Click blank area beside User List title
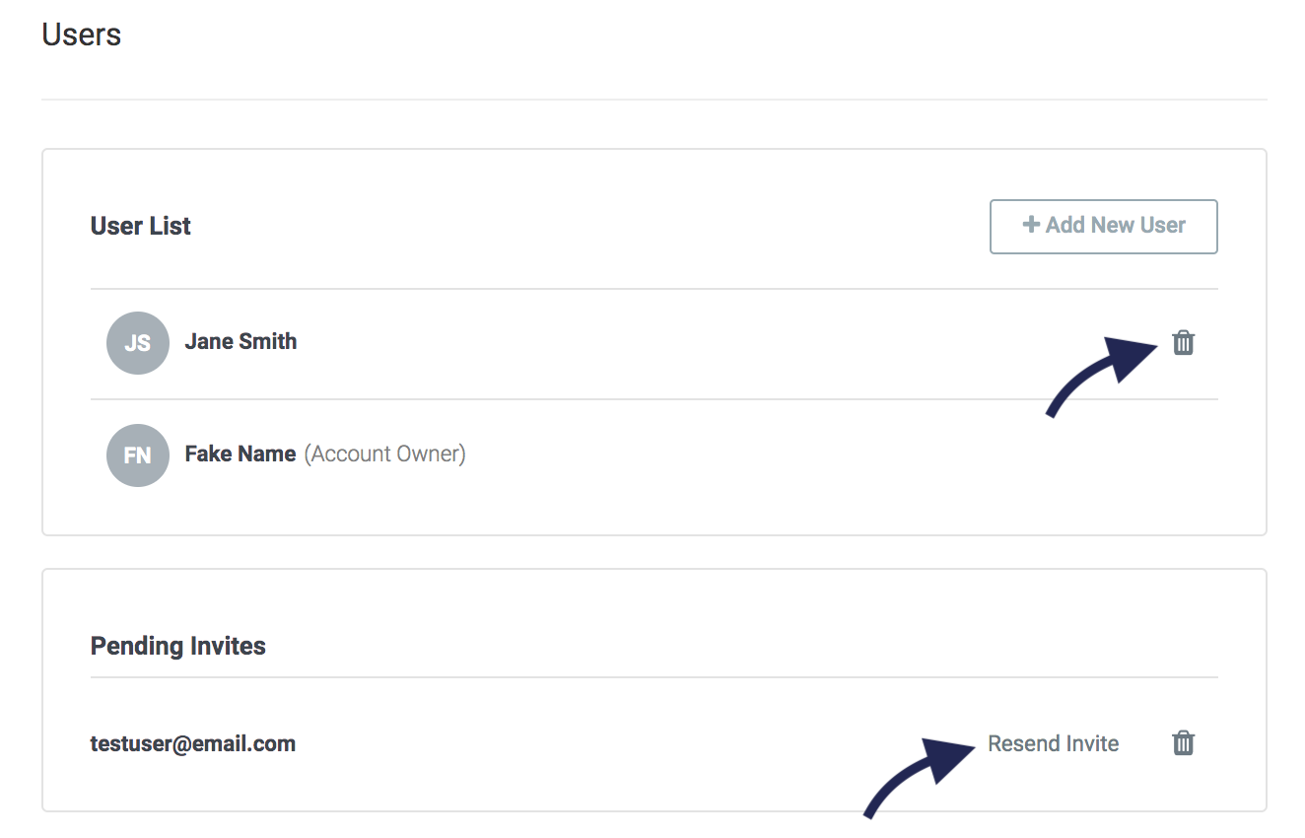 pyautogui.click(x=591, y=227)
